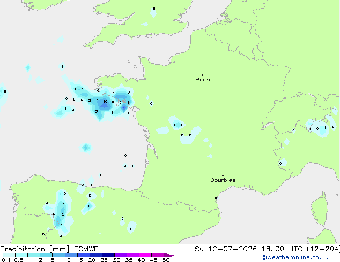The width and height of the screenshot is (340, 262).
Task: Select the (12+204) forecast offset text
Action: (323, 249)
